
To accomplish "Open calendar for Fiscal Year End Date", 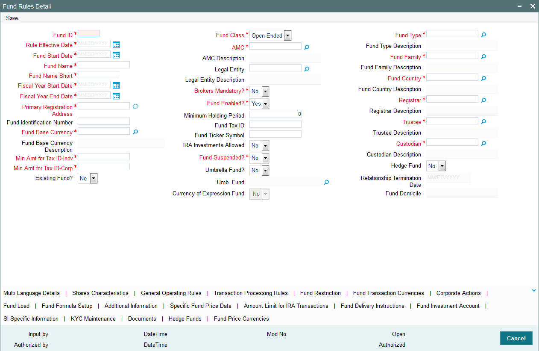I will (116, 96).
